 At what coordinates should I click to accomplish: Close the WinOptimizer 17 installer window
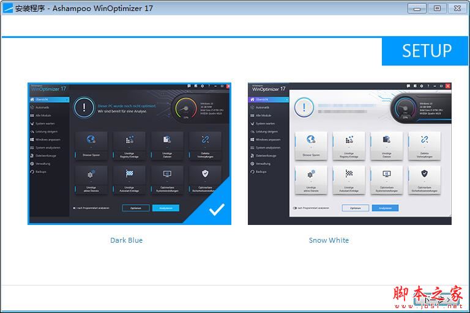[x=457, y=9]
